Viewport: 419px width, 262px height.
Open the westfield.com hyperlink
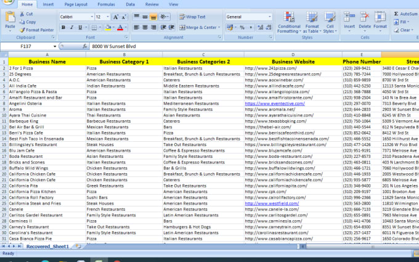[272, 203]
